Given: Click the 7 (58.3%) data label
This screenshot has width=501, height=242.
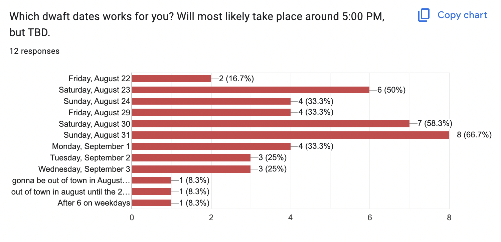Looking at the screenshot, I should 435,124.
